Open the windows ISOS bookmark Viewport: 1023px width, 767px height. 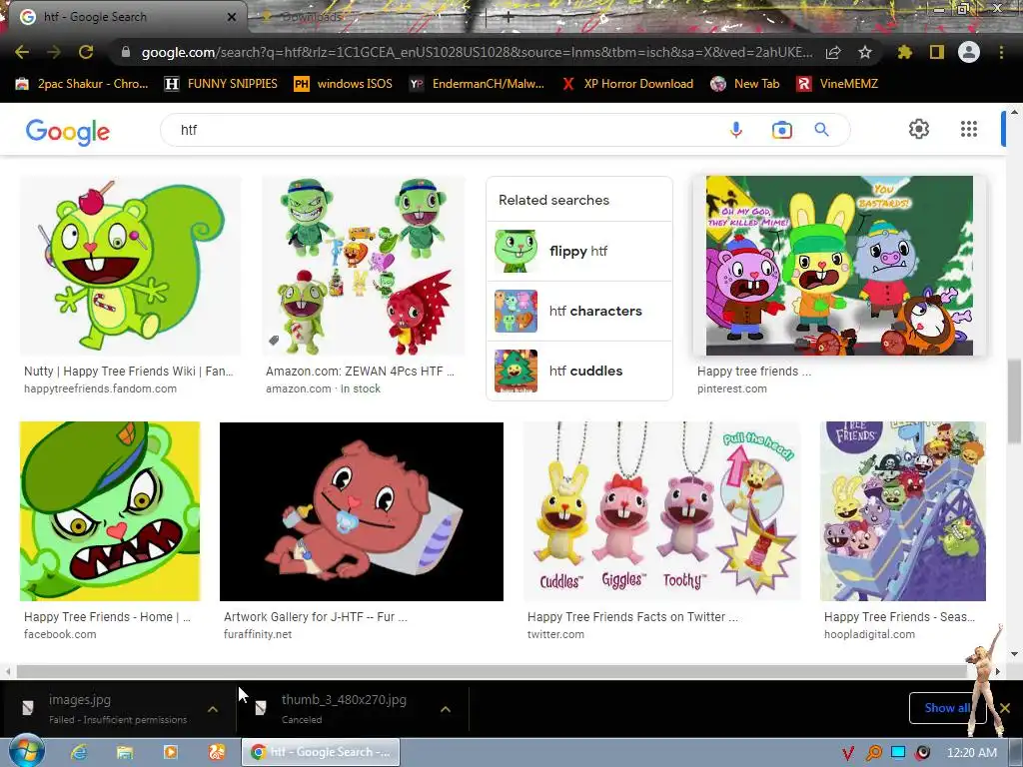pyautogui.click(x=344, y=84)
